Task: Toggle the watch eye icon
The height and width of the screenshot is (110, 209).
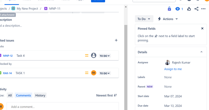Action: (178, 9)
